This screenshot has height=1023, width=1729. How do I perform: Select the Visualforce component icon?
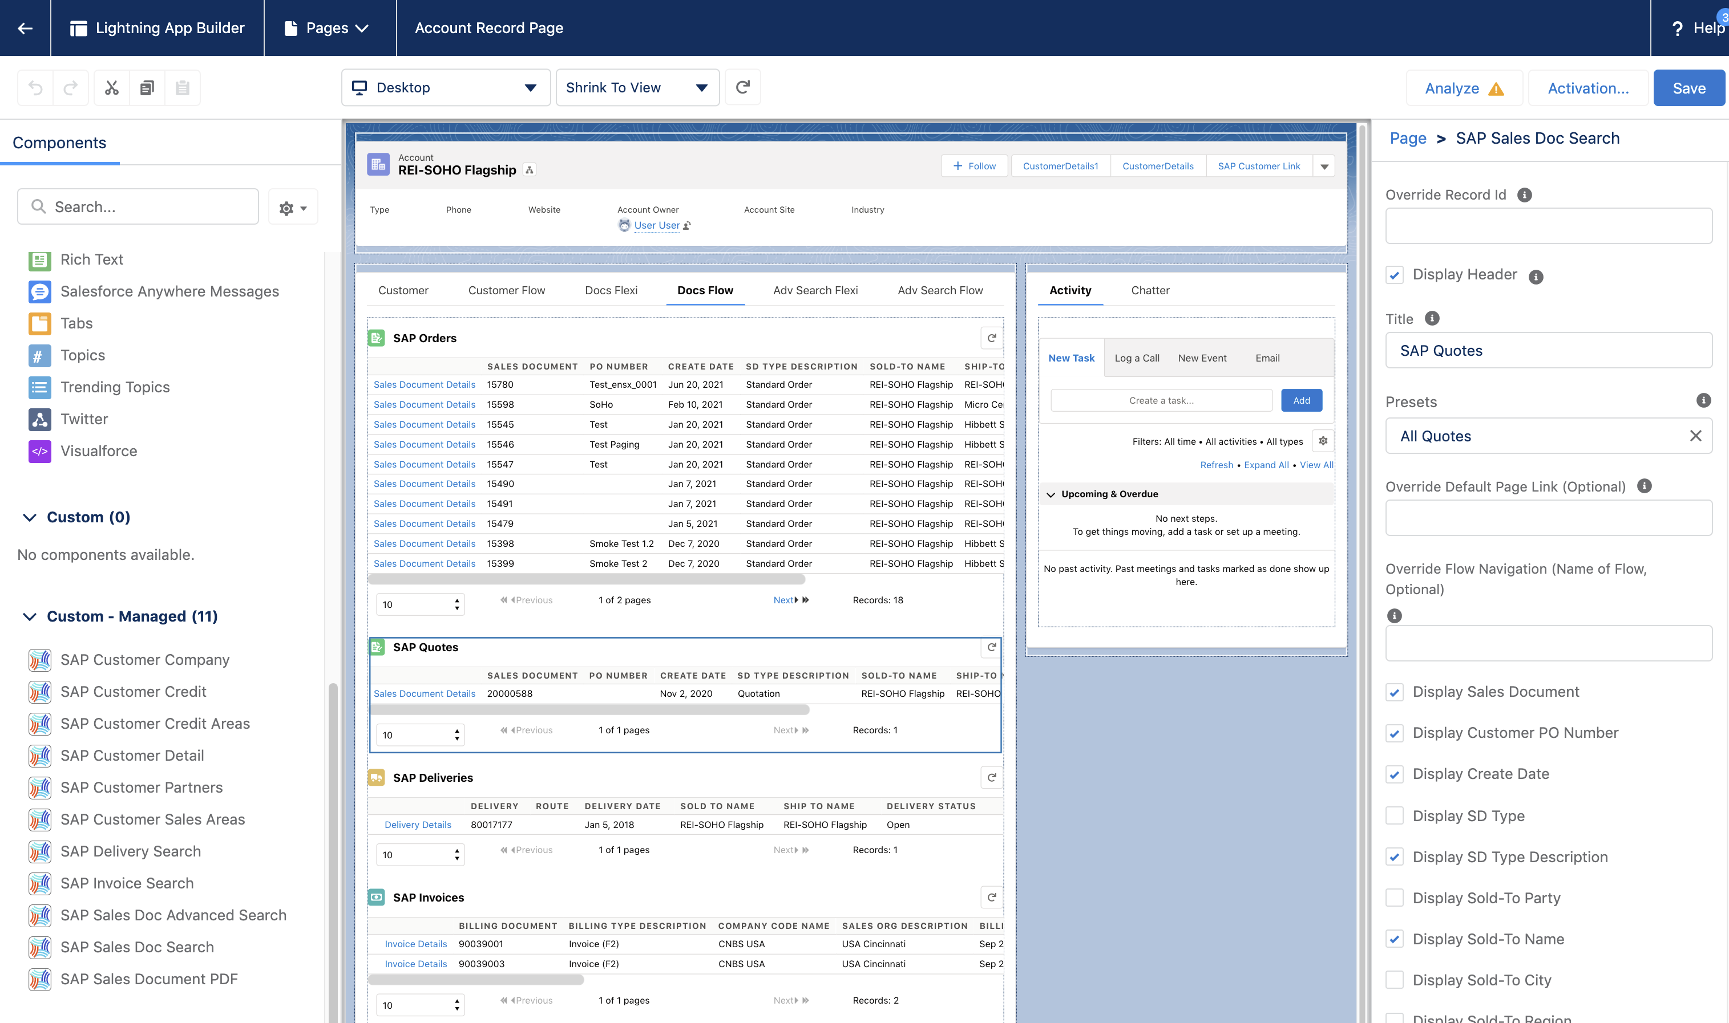[40, 452]
